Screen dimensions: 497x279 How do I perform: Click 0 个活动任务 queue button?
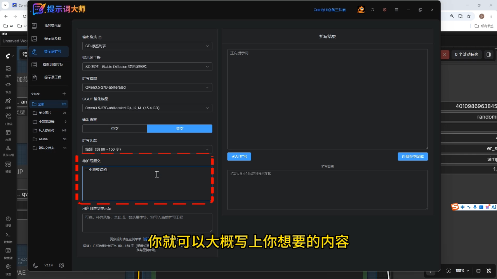click(467, 55)
